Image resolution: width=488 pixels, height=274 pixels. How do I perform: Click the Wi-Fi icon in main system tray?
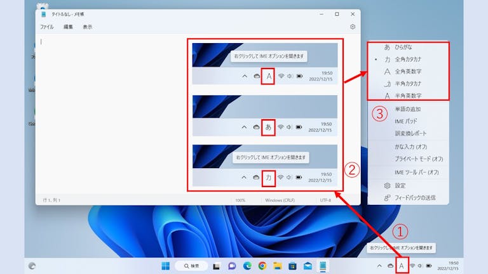[412, 266]
